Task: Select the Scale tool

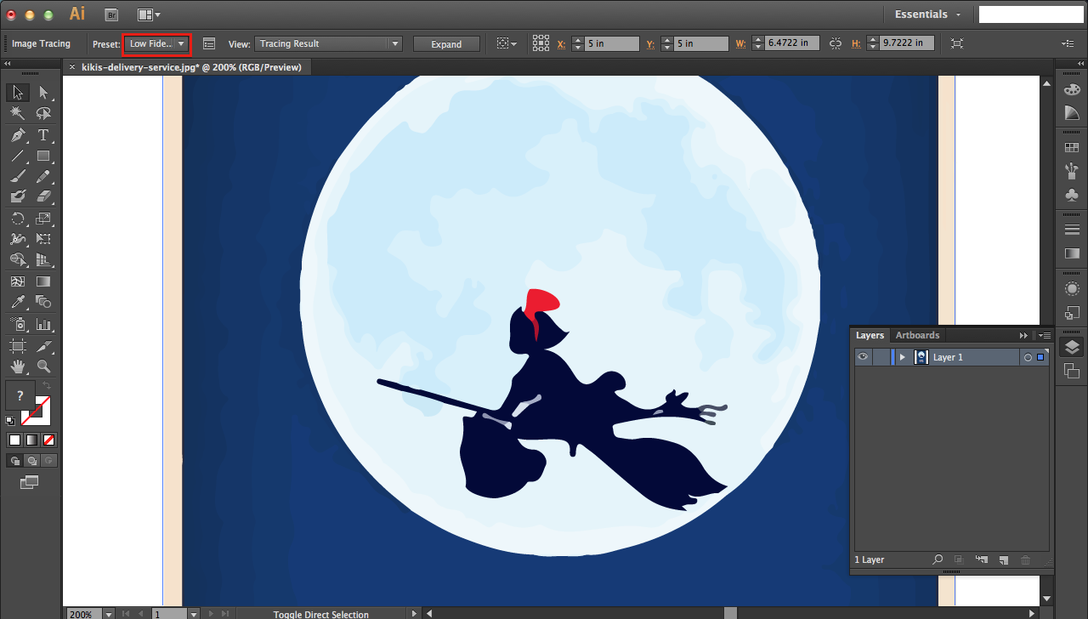Action: [43, 219]
